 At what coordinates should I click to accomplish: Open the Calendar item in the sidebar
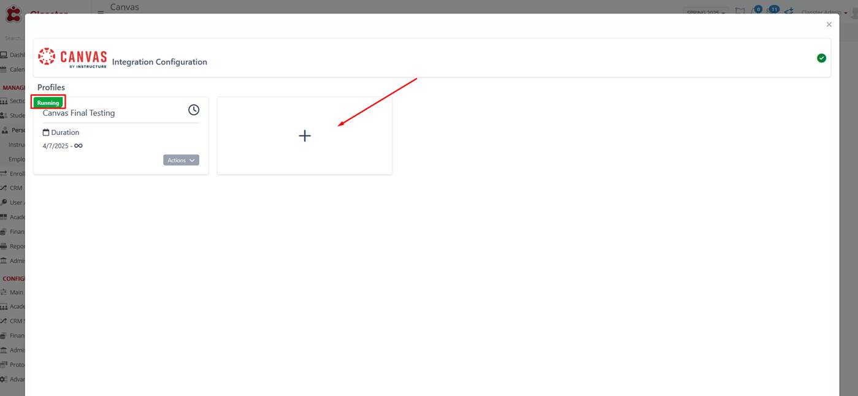13,69
